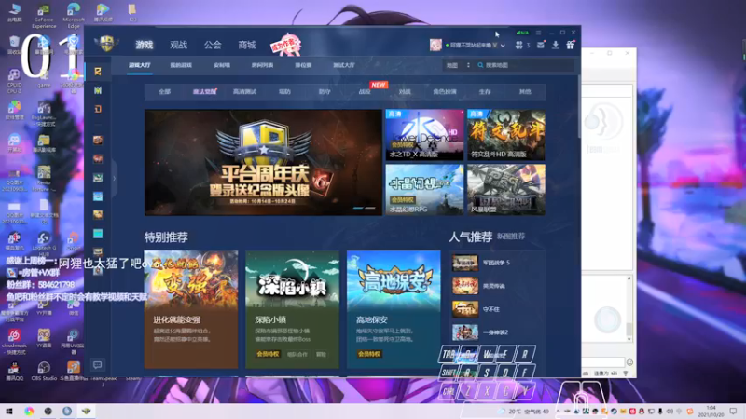Switch to the 公会 main tab
The image size is (746, 419).
(x=213, y=45)
